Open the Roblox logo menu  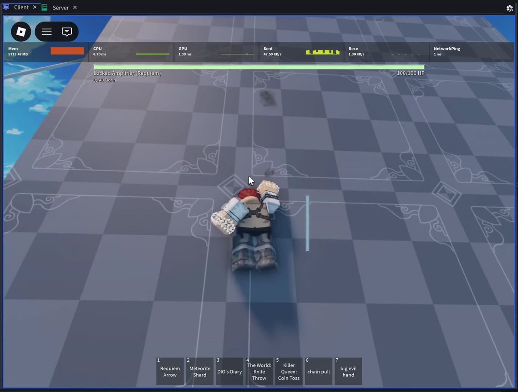pyautogui.click(x=21, y=32)
